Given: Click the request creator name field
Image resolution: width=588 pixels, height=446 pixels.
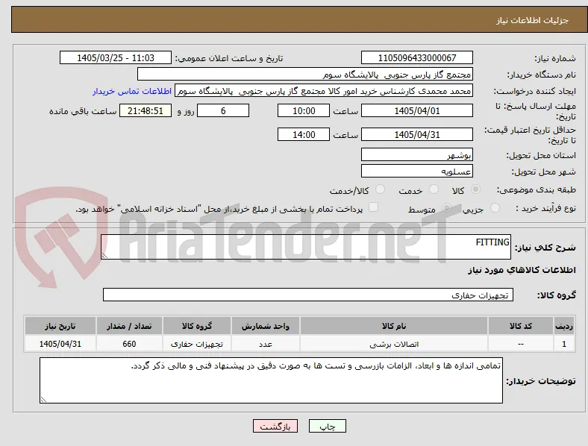Looking at the screenshot, I should pos(324,91).
